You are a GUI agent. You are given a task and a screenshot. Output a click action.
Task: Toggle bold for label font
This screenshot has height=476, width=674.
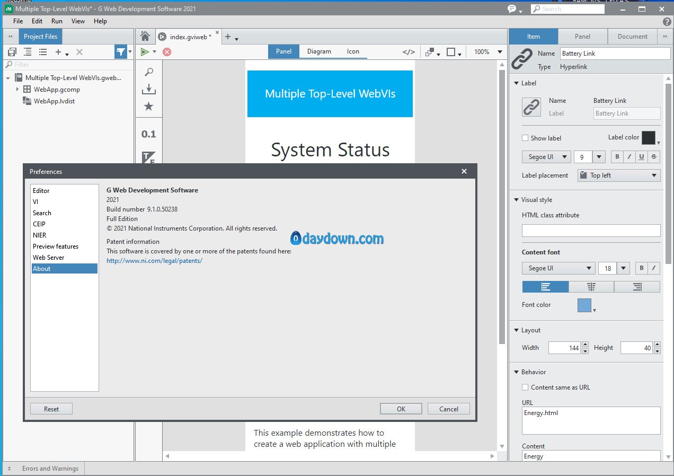click(617, 157)
